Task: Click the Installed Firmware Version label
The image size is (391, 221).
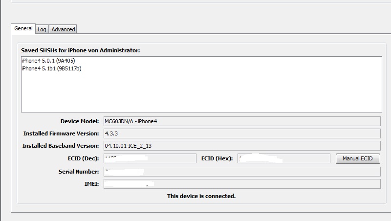Action: pos(61,133)
